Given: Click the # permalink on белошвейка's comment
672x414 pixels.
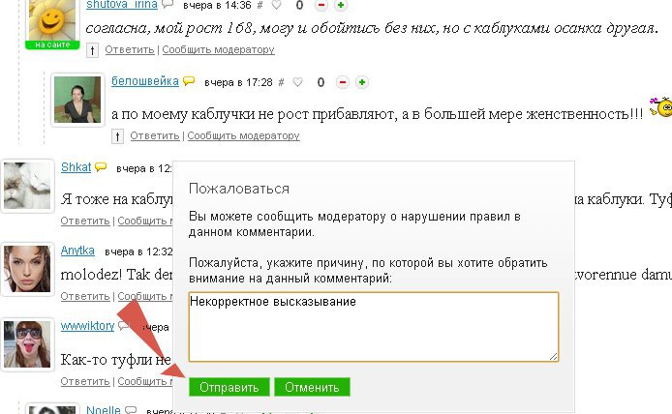Looking at the screenshot, I should point(281,82).
